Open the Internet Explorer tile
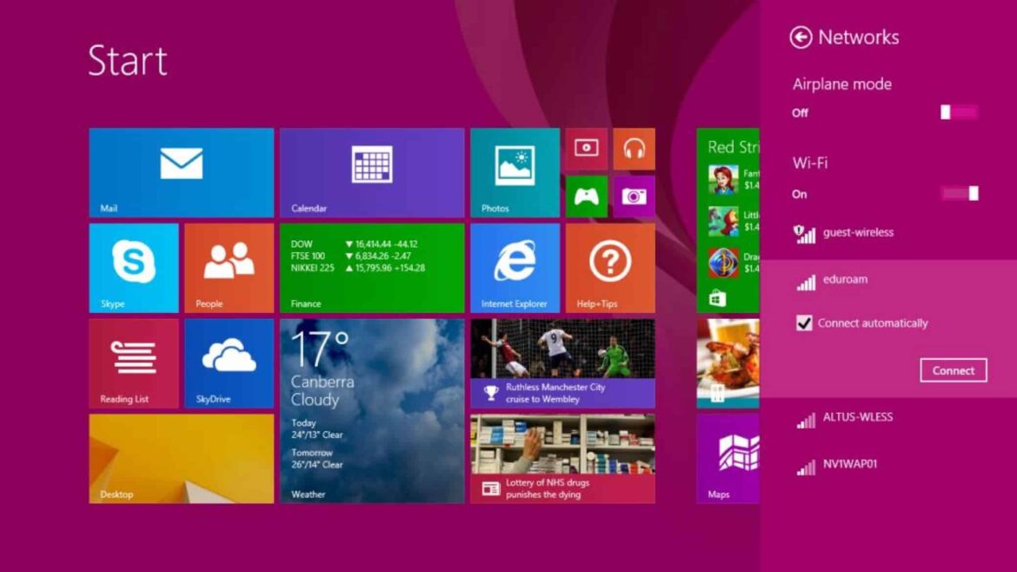 pos(515,267)
